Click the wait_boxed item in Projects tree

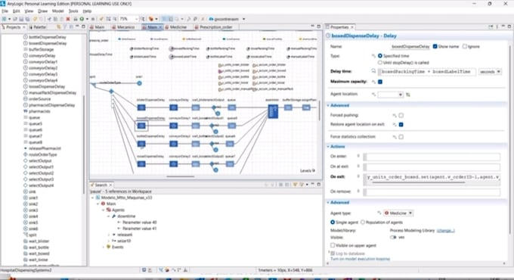tap(39, 254)
